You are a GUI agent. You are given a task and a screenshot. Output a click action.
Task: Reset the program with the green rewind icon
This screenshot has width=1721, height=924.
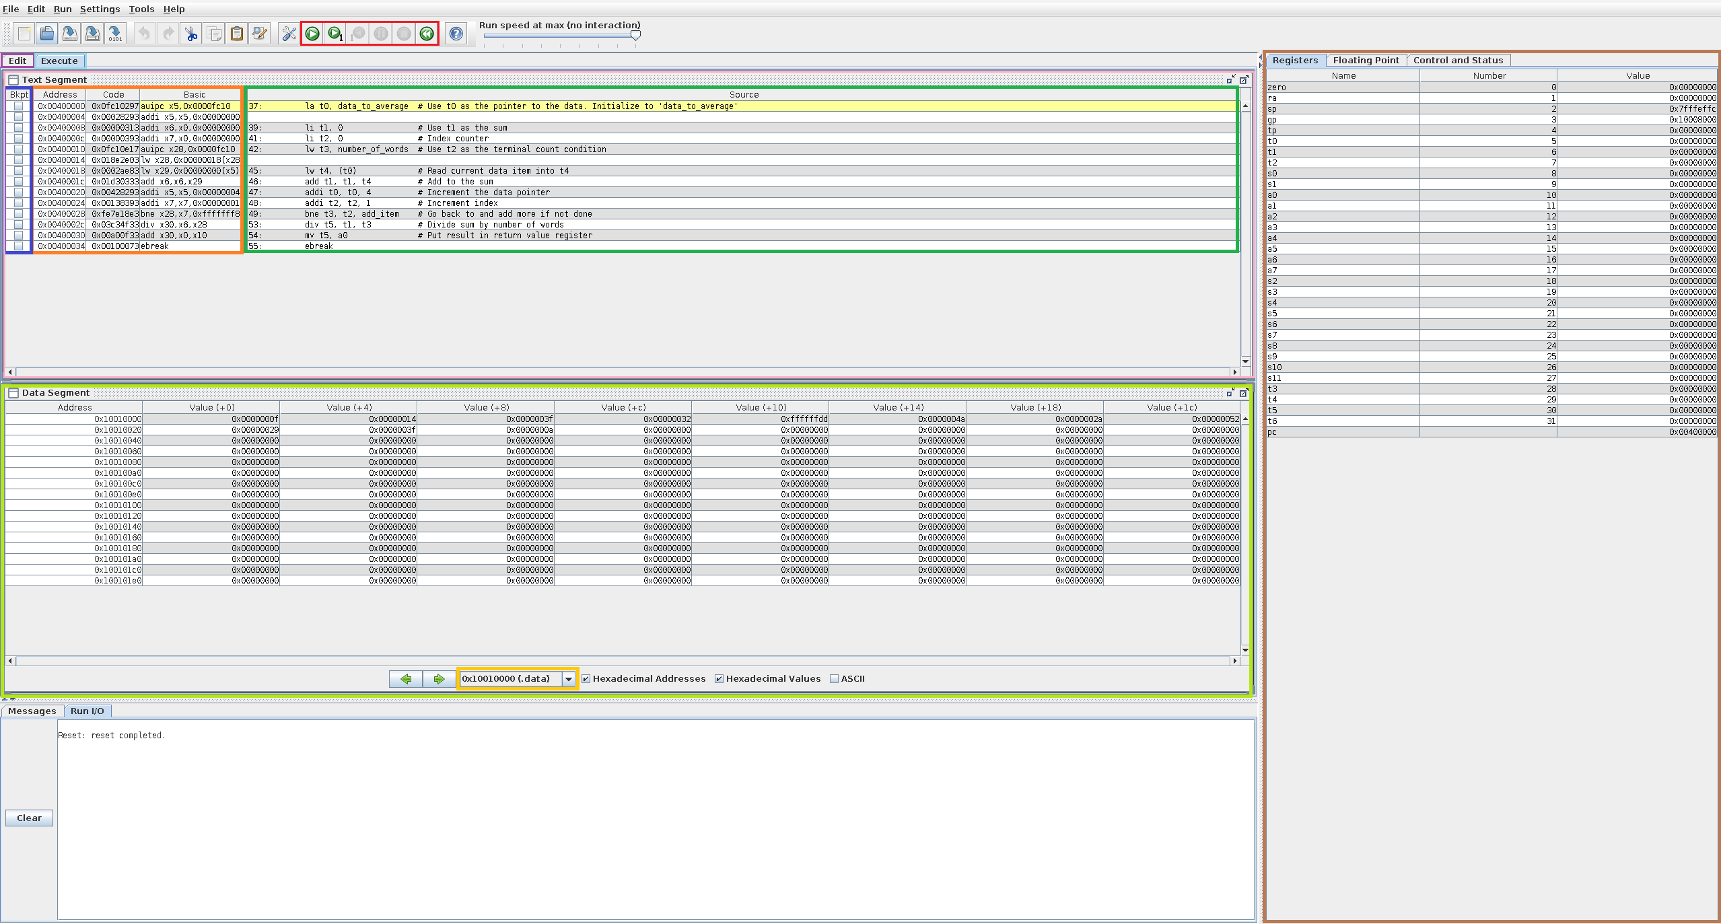427,34
